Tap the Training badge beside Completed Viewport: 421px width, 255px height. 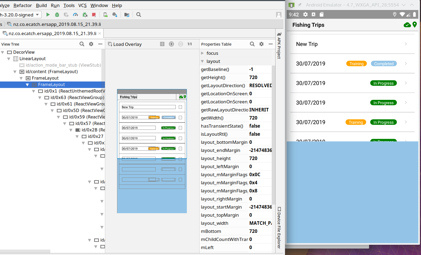pyautogui.click(x=356, y=64)
